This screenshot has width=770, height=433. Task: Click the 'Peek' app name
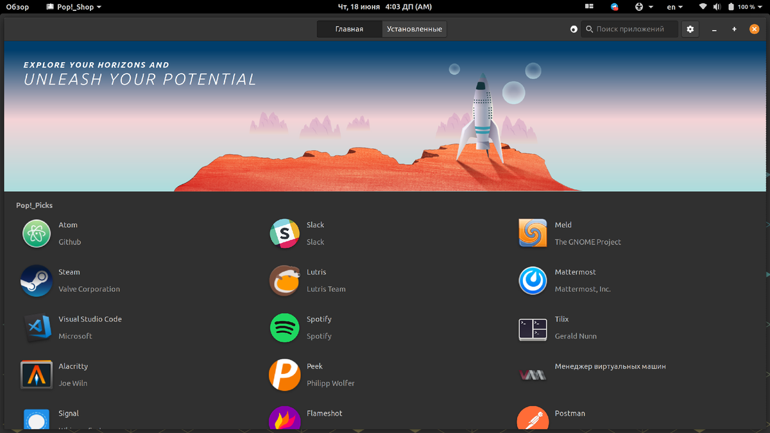click(314, 366)
